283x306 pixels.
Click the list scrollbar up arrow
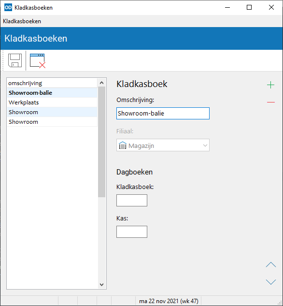coord(101,83)
